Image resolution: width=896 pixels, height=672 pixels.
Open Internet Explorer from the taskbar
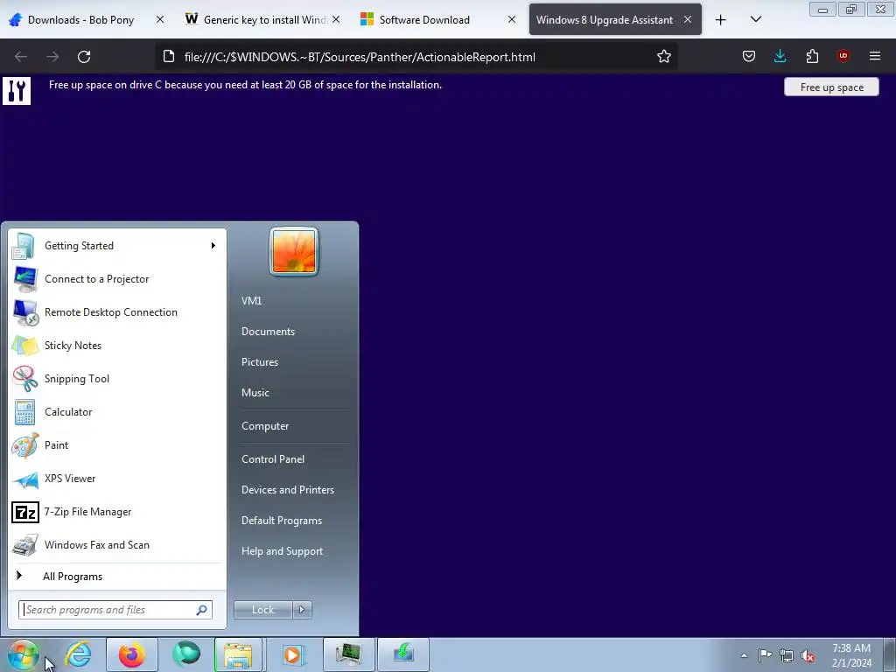tap(78, 654)
